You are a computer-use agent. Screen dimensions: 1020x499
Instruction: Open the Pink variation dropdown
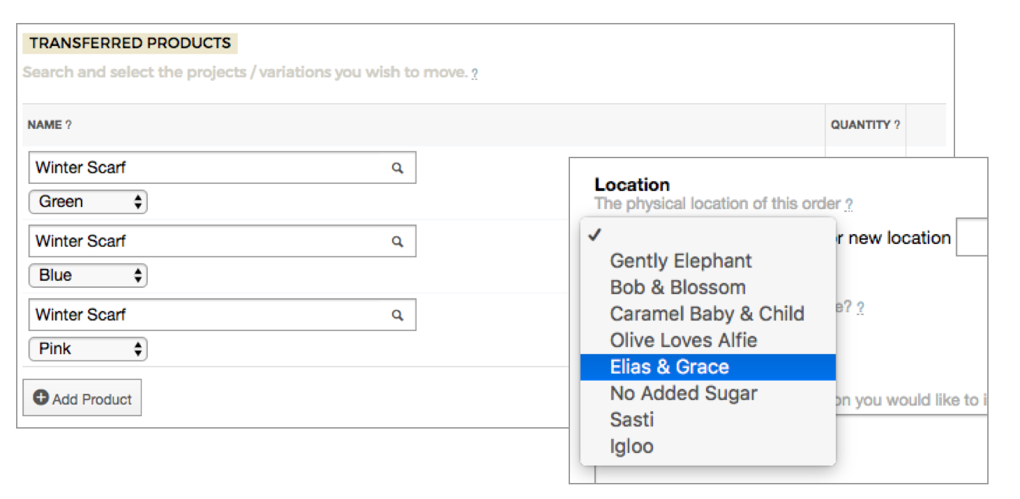88,349
